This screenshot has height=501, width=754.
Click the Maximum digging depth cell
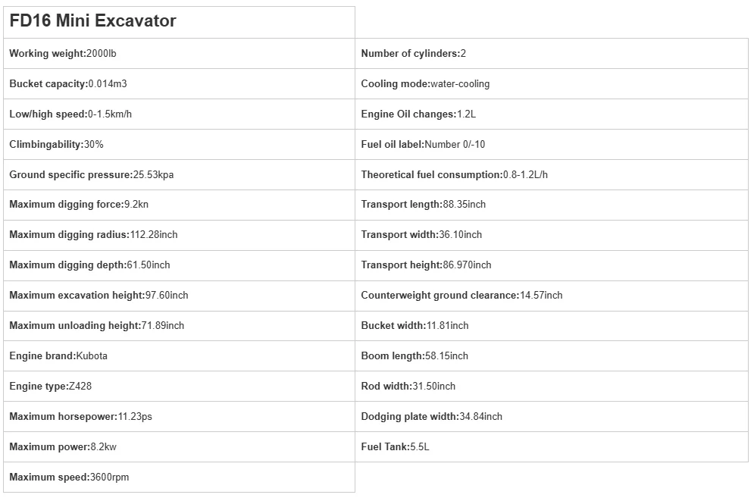coord(89,265)
